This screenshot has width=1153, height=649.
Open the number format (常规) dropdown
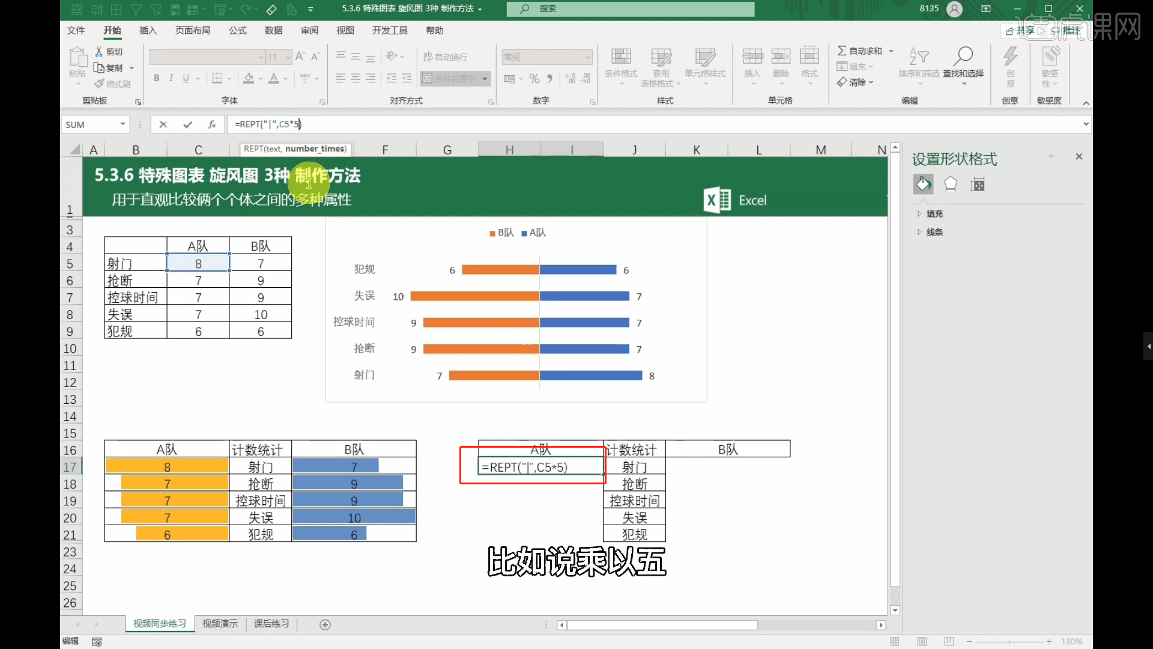[588, 57]
